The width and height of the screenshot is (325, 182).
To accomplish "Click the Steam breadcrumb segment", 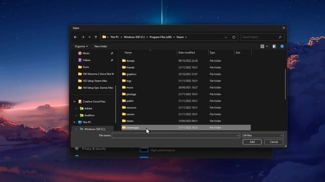I will 180,37.
